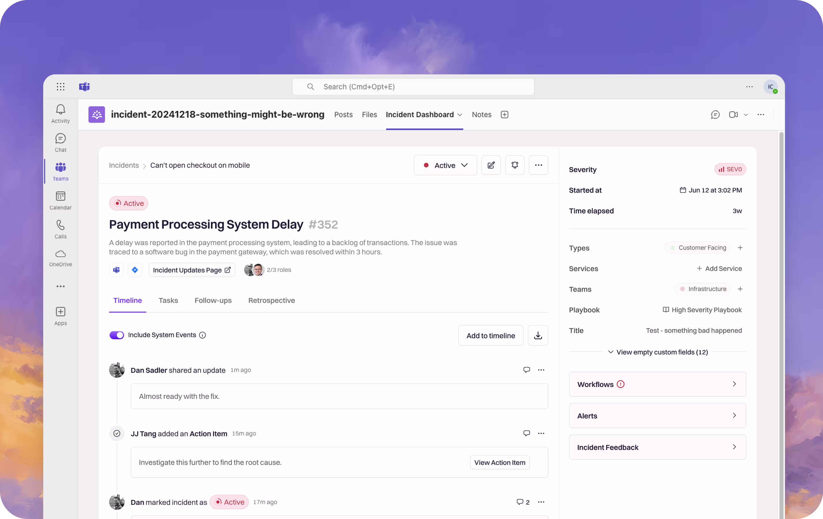
Task: Expand meeting options chevron next to camera
Action: (746, 115)
